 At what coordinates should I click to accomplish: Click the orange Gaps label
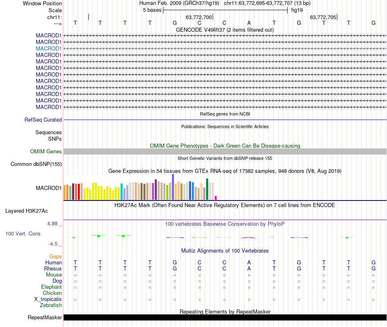click(55, 257)
